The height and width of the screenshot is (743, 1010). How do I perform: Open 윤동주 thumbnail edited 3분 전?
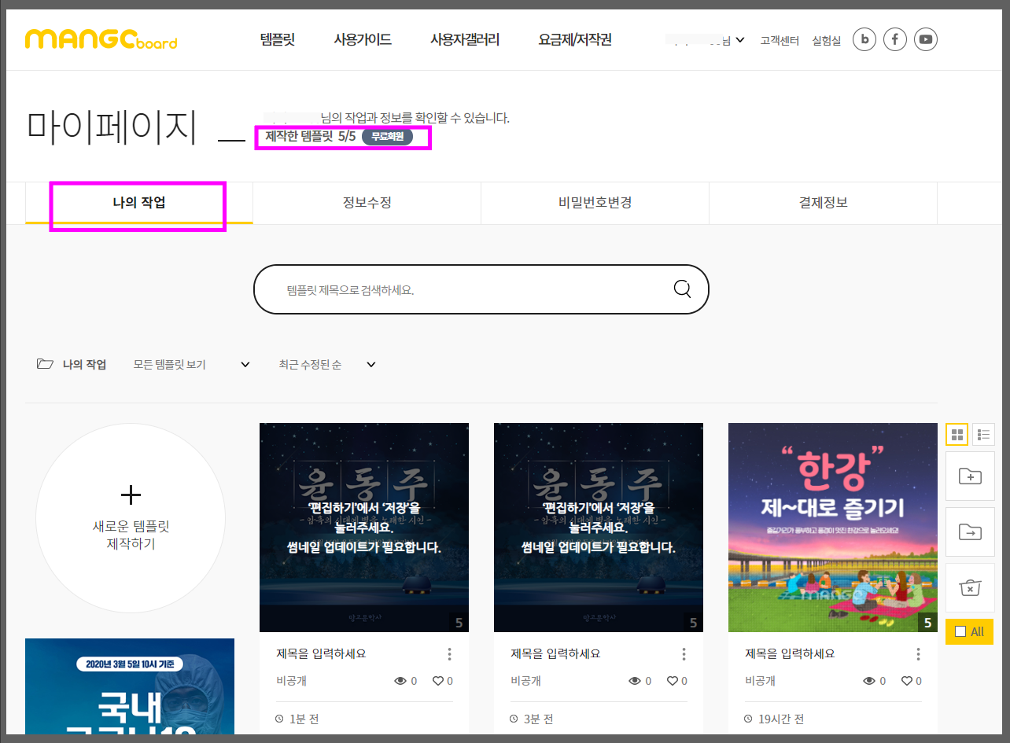[599, 528]
